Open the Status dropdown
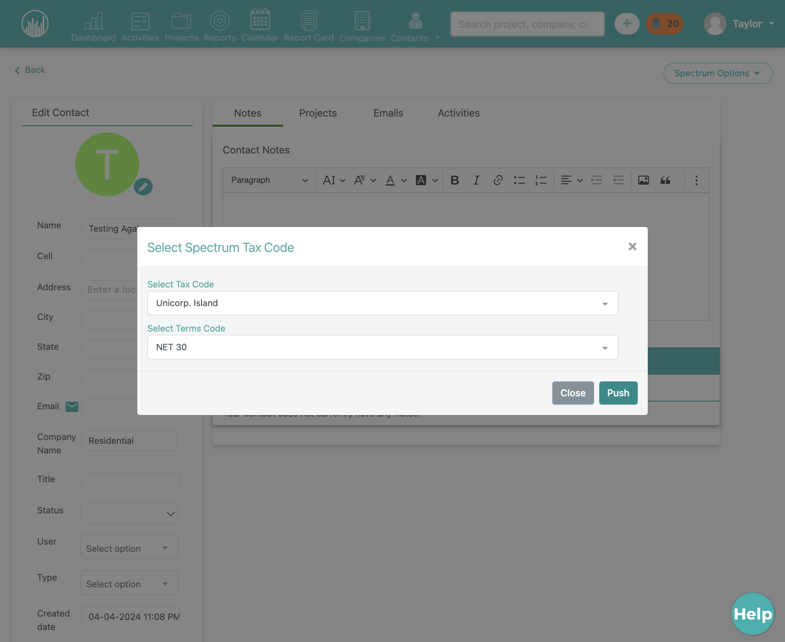 point(130,514)
